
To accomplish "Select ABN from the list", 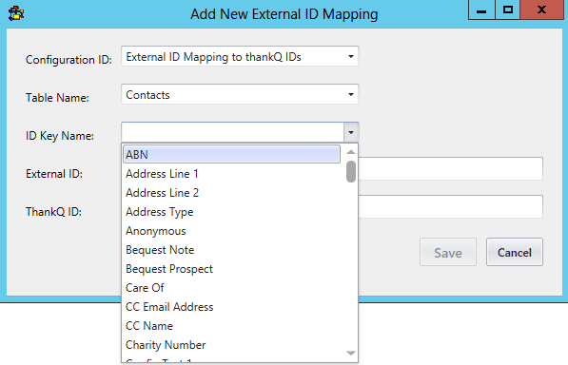I will tap(231, 155).
